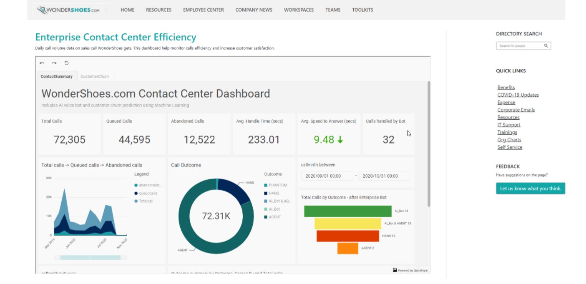The height and width of the screenshot is (284, 586).
Task: Switch to the CustomerChurn tab
Action: 94,76
